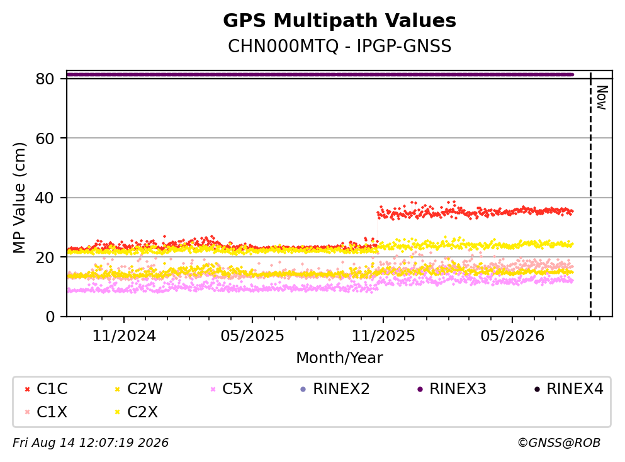Click the C1X pink legend marker

point(27,412)
